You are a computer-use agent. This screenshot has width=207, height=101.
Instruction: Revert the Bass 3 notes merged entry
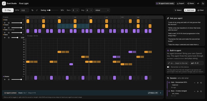coord(201,91)
